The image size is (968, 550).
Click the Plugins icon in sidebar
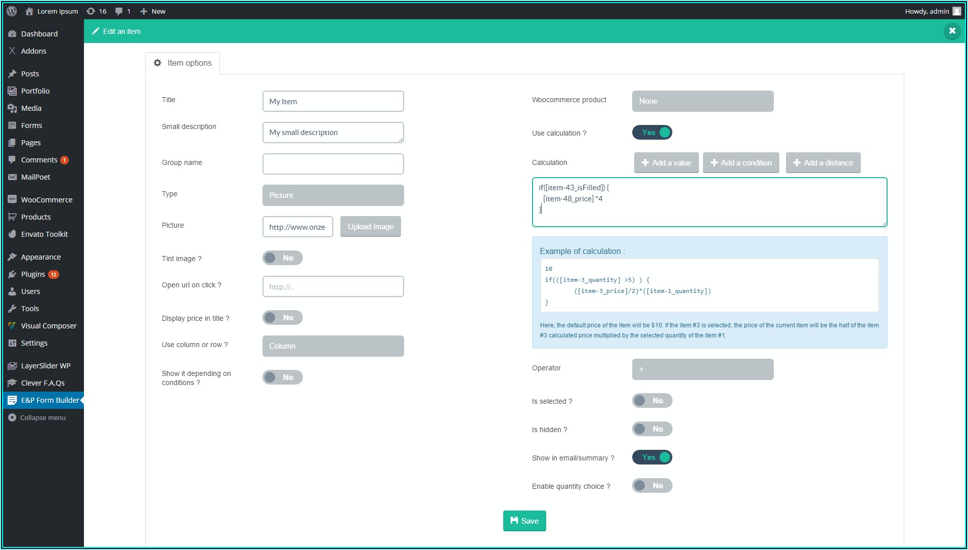click(x=12, y=274)
